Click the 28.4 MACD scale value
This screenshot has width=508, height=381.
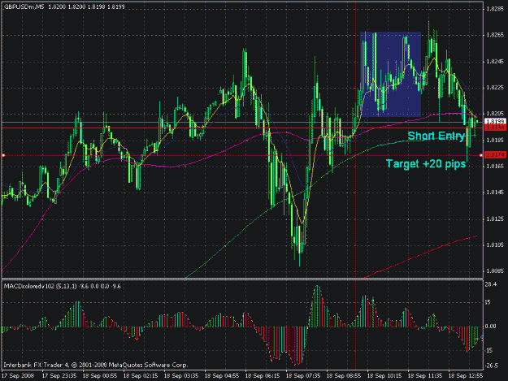click(x=491, y=284)
